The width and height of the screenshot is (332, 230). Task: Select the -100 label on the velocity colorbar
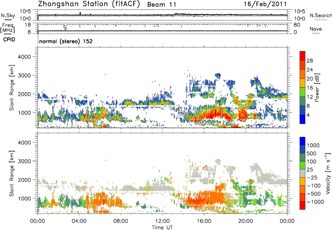(x=314, y=186)
